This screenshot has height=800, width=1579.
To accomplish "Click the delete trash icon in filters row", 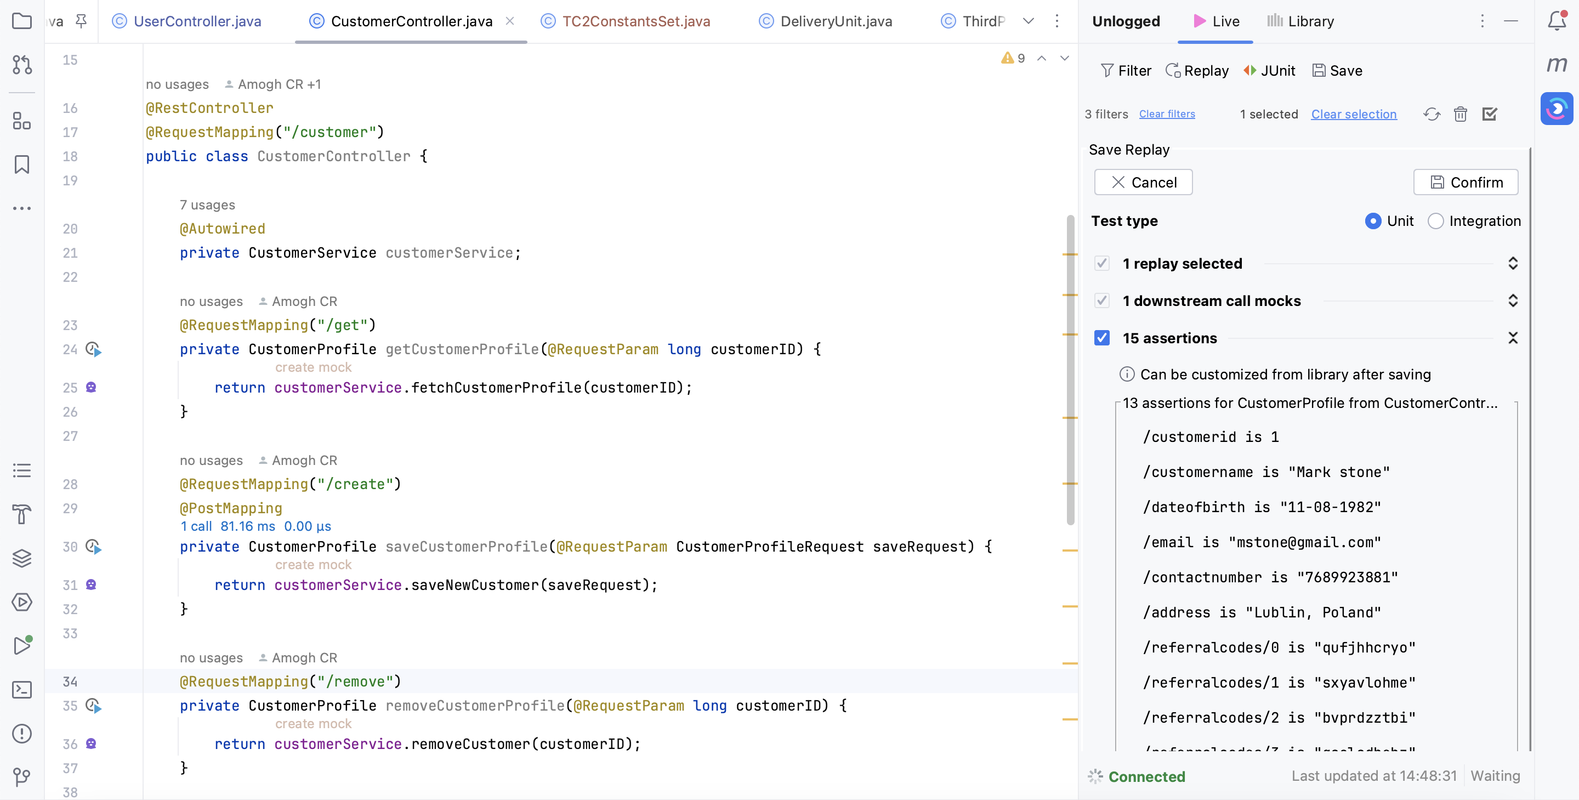I will click(1460, 114).
